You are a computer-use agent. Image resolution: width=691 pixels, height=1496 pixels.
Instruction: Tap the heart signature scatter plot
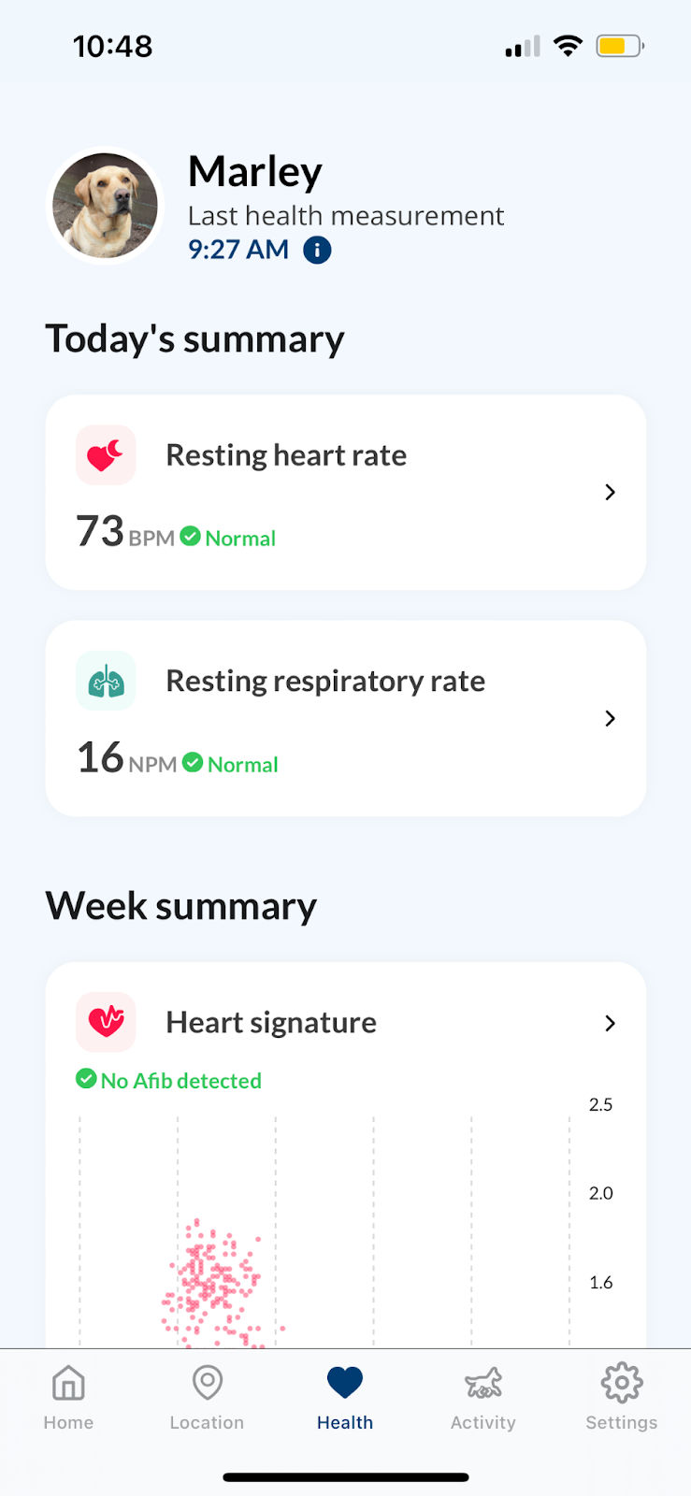pyautogui.click(x=323, y=1230)
